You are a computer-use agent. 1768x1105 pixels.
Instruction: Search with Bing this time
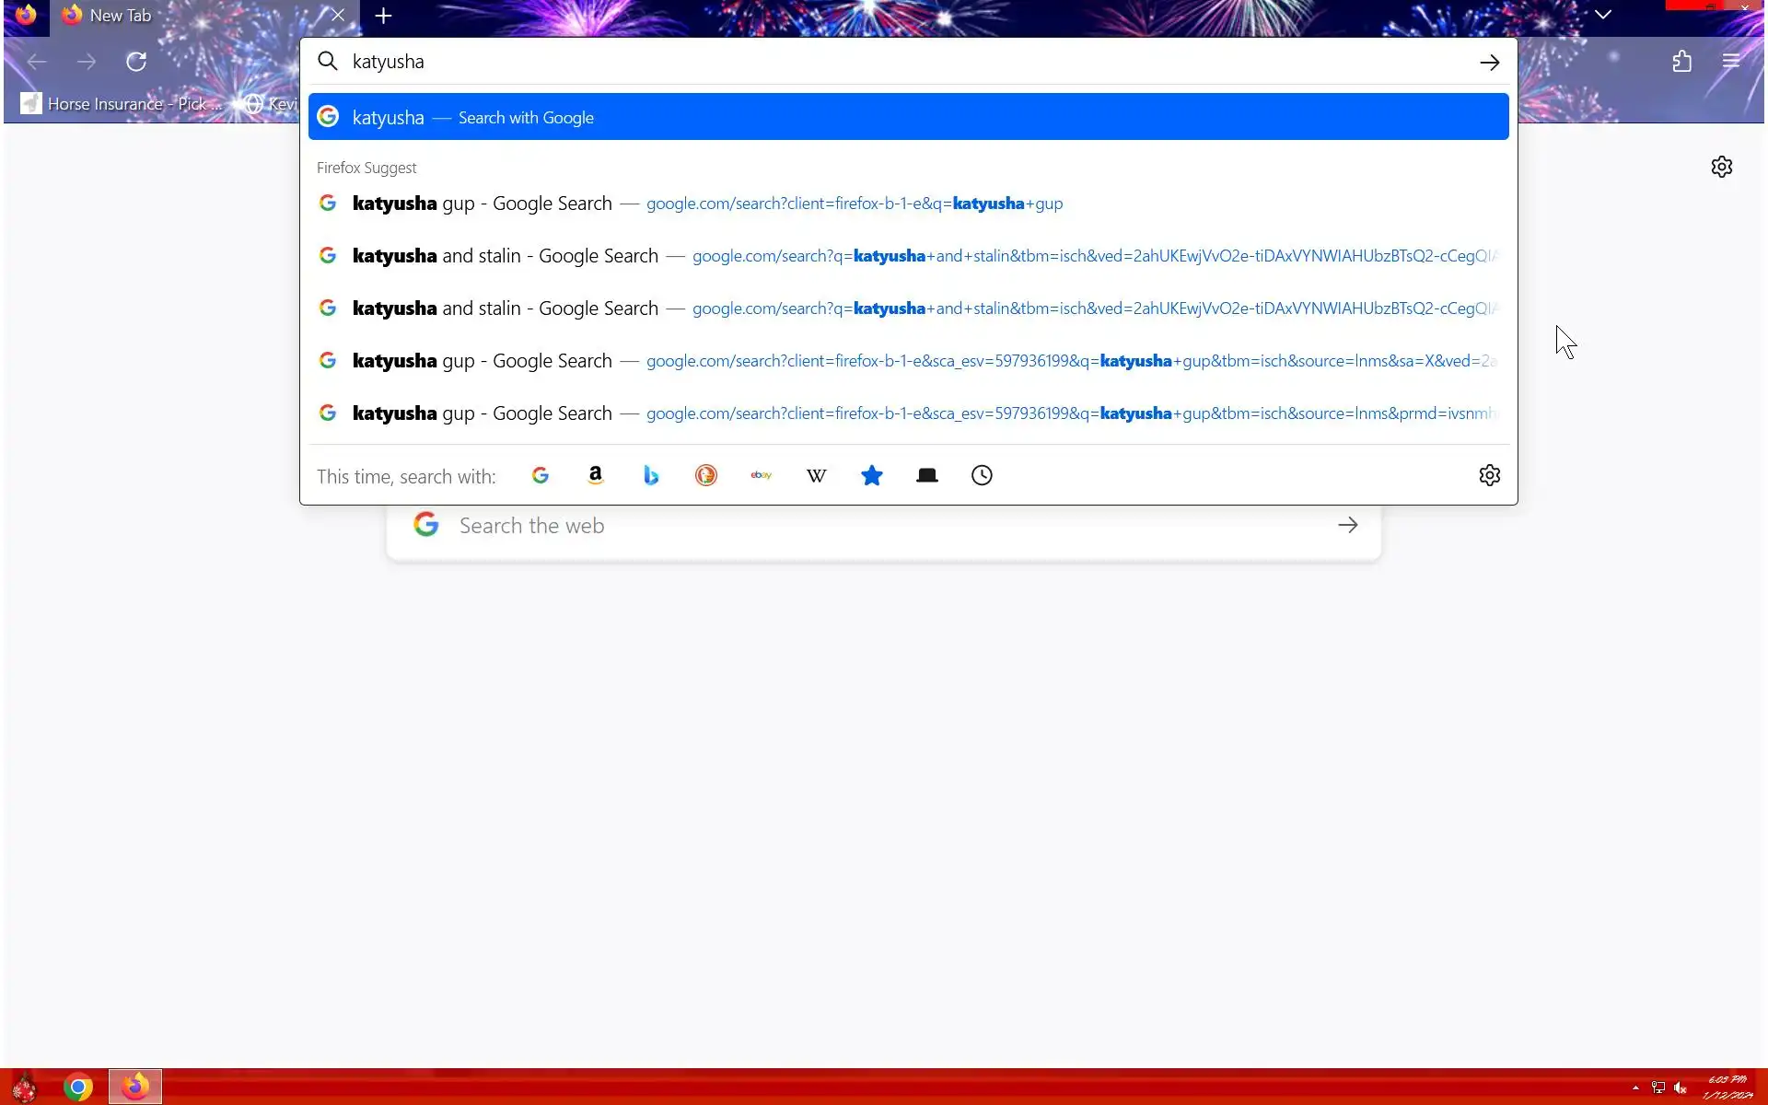tap(651, 475)
